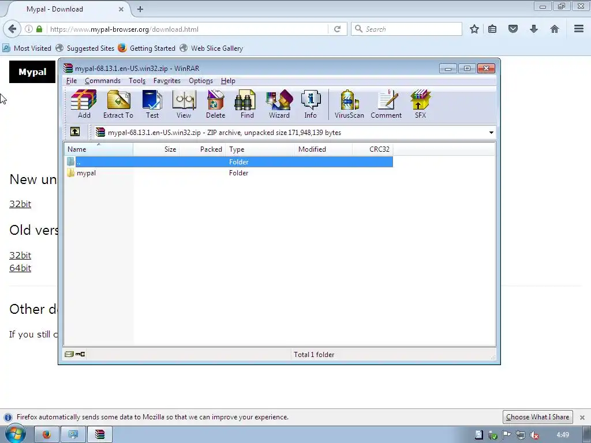This screenshot has width=591, height=443.
Task: Click the WinRAR taskbar icon
Action: (99, 435)
